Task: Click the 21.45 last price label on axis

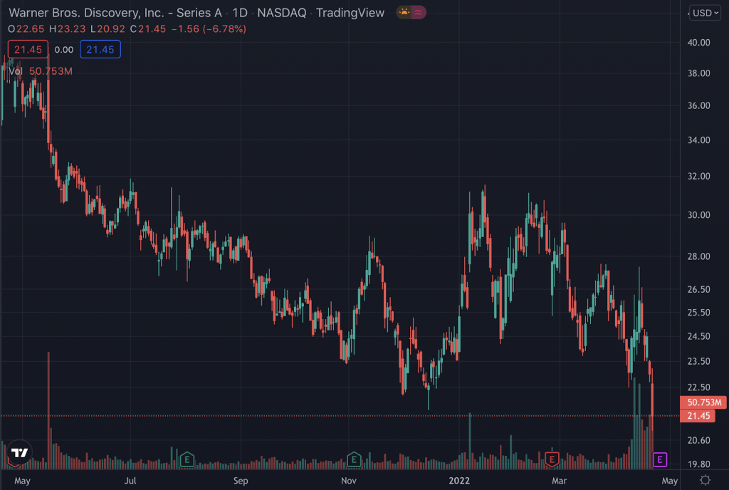Action: coord(698,416)
